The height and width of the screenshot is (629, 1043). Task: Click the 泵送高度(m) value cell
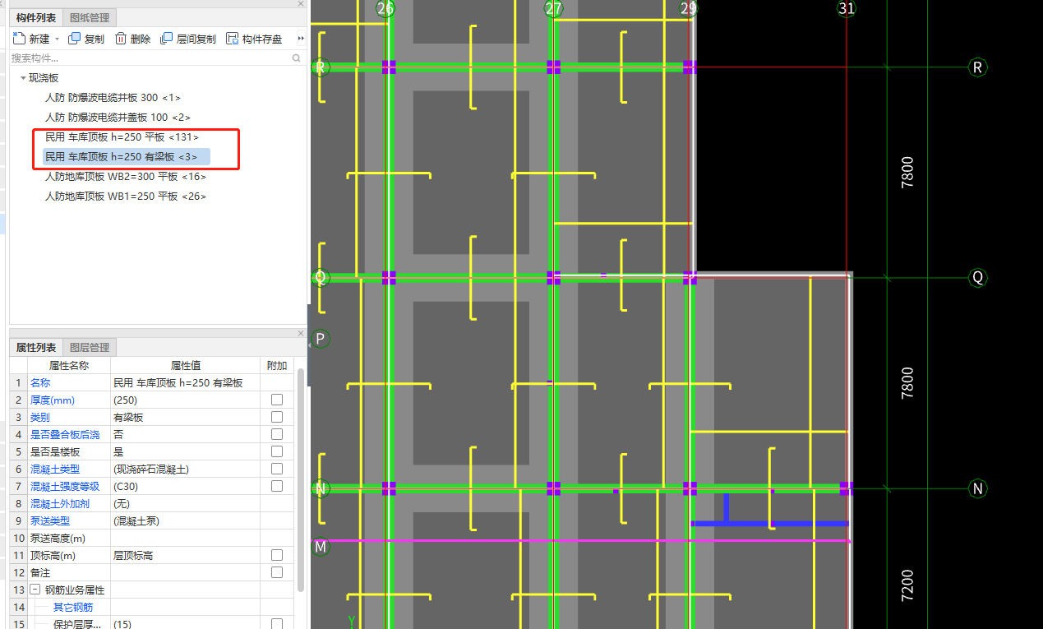pos(186,538)
